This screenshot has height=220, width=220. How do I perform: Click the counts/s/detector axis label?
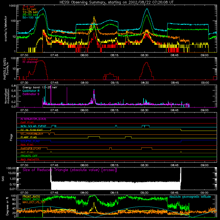point(6,29)
